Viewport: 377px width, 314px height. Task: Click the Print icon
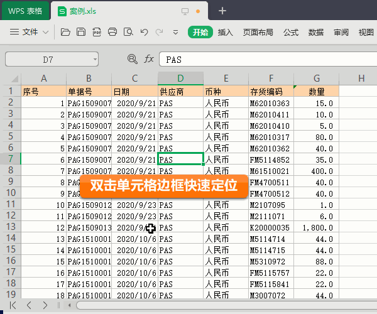coord(112,32)
